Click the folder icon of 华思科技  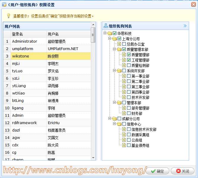tap(110, 33)
